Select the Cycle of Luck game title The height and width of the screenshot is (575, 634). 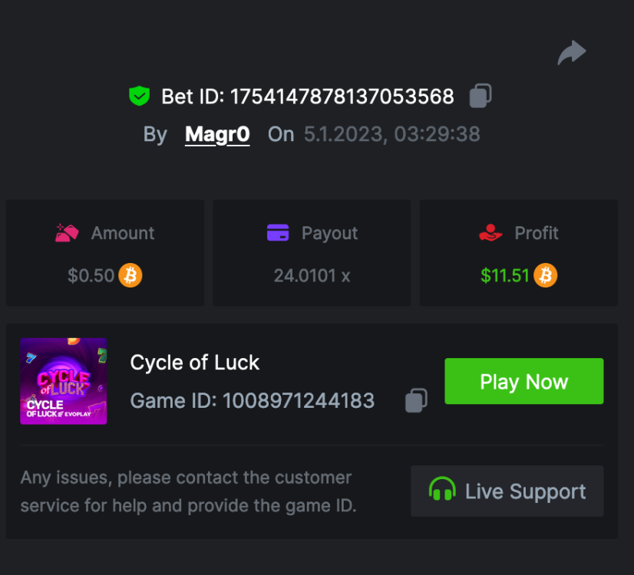coord(195,362)
